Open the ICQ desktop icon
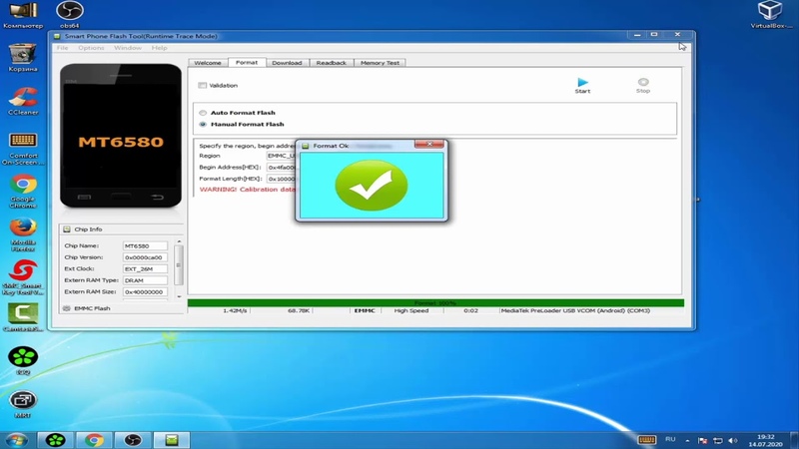Screen dimensions: 799x449 [23, 360]
